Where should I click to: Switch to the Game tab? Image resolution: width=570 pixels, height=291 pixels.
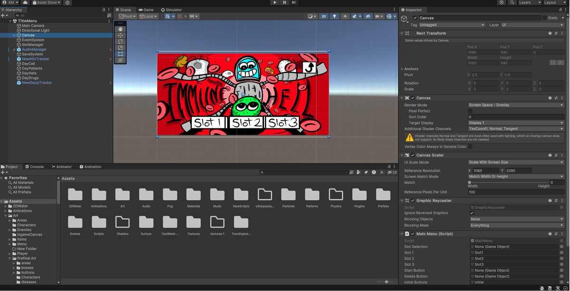coord(146,9)
